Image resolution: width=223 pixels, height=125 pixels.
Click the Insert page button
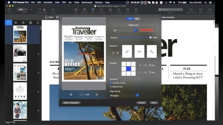click(x=49, y=17)
